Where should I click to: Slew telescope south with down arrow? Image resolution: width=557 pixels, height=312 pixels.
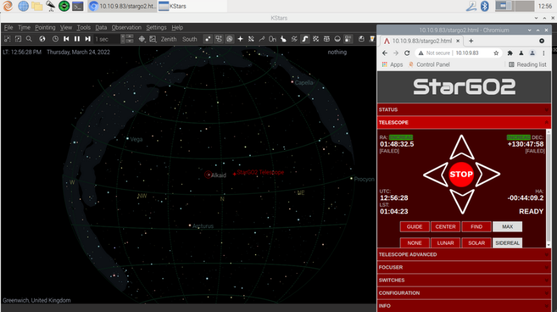pyautogui.click(x=462, y=201)
